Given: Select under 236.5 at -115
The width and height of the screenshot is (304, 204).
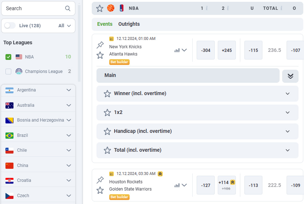Looking at the screenshot, I should click(x=253, y=50).
